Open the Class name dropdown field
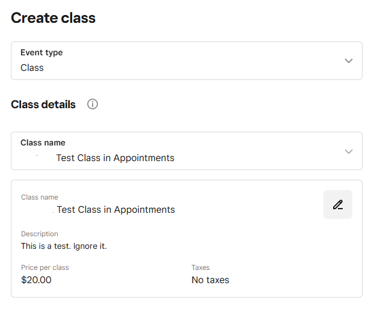This screenshot has width=374, height=309. 186,151
